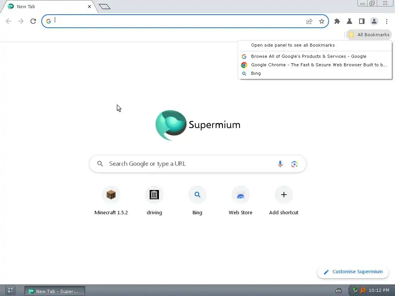Screen dimensions: 395x296
Task: Open the taskbar start menu button
Action: click(10, 290)
